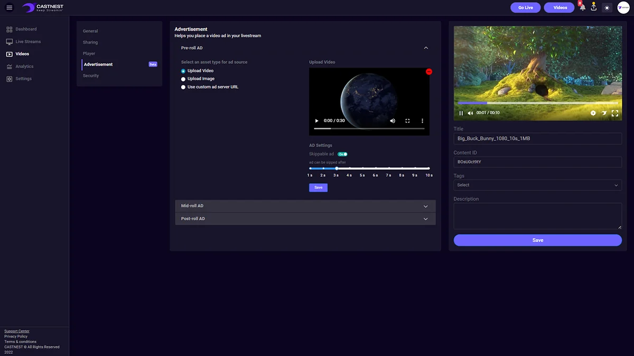Set skip slider to 5 s
The height and width of the screenshot is (356, 634).
pyautogui.click(x=362, y=168)
